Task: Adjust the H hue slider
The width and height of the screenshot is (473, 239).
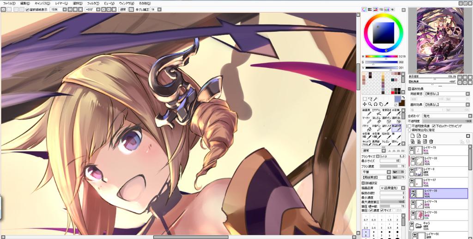Action: pyautogui.click(x=382, y=57)
